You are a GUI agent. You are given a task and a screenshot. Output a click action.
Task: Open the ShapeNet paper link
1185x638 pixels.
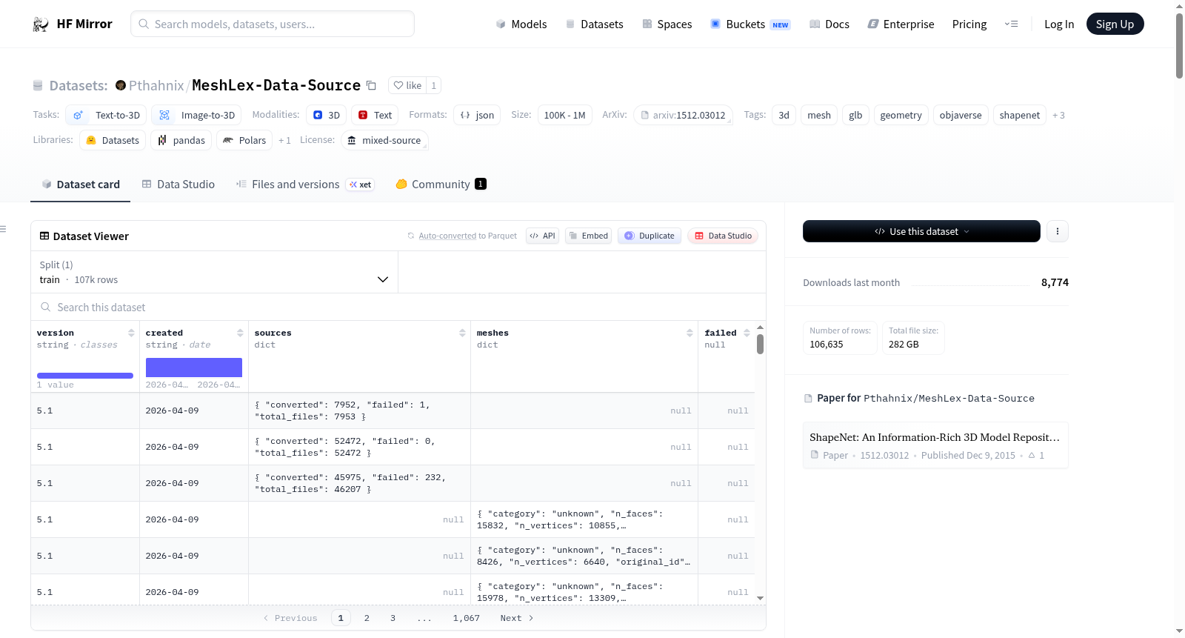point(935,445)
